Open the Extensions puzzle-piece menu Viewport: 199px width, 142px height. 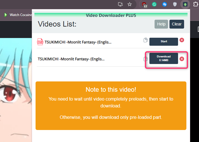tap(196, 4)
